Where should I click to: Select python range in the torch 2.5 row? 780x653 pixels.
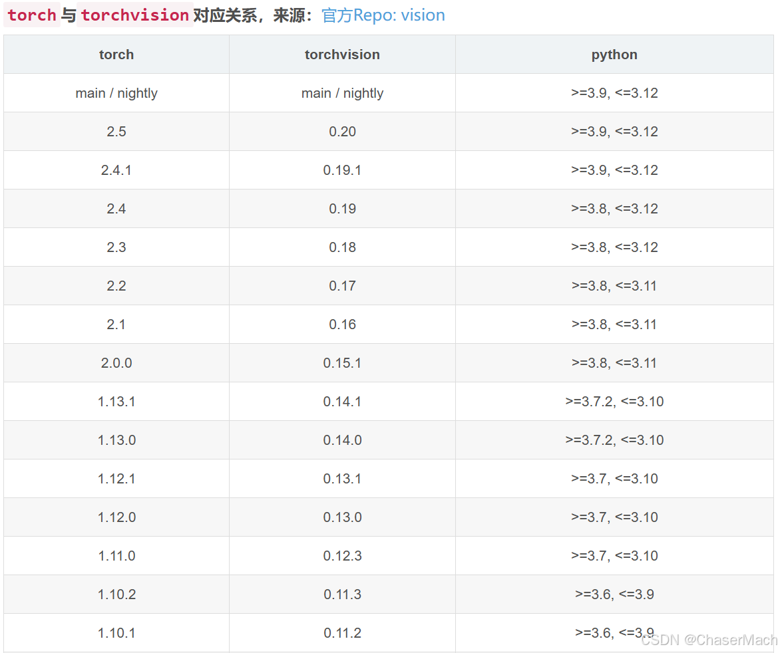tap(614, 132)
